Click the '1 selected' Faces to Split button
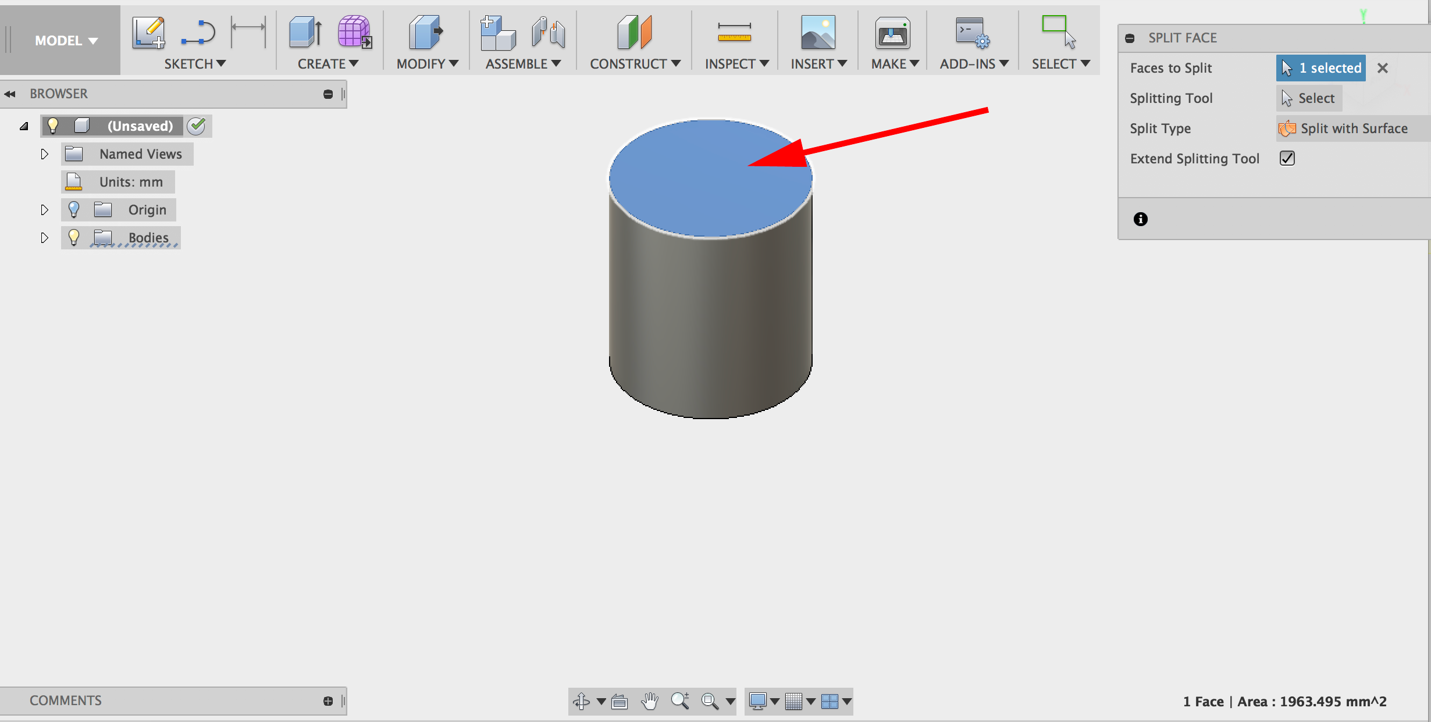This screenshot has height=722, width=1431. (1320, 68)
